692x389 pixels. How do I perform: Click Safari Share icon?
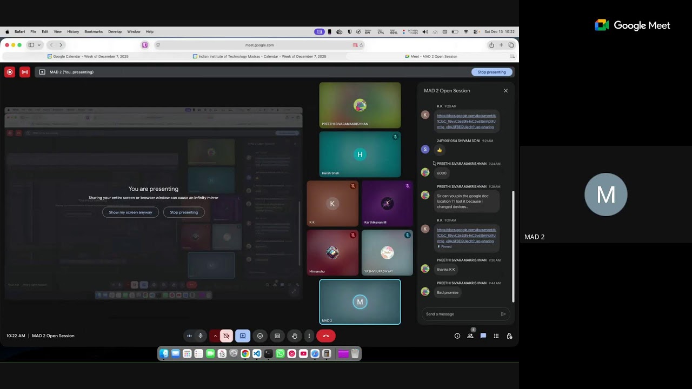point(491,45)
